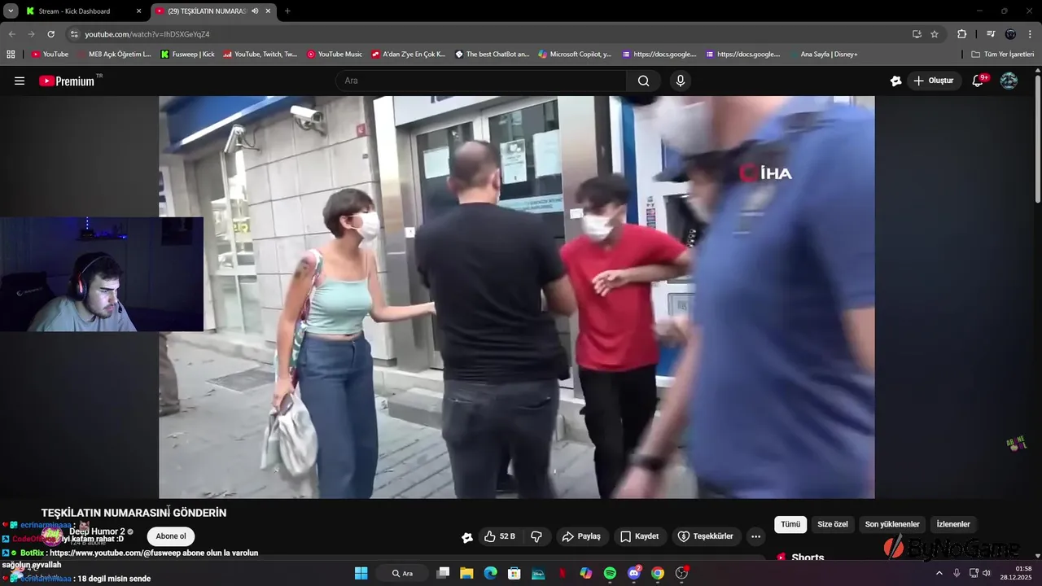
Task: Open the Shorts section heading
Action: point(808,558)
